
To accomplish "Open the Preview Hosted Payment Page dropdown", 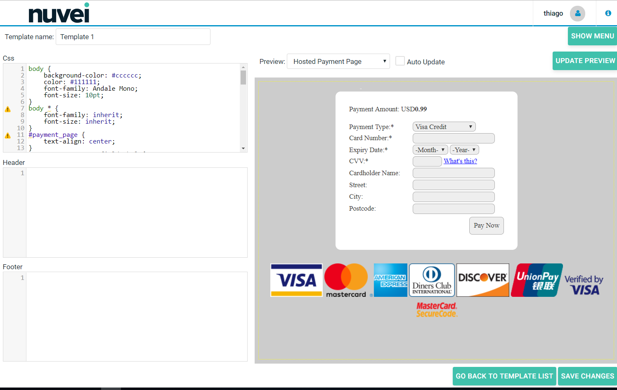I will [x=338, y=61].
